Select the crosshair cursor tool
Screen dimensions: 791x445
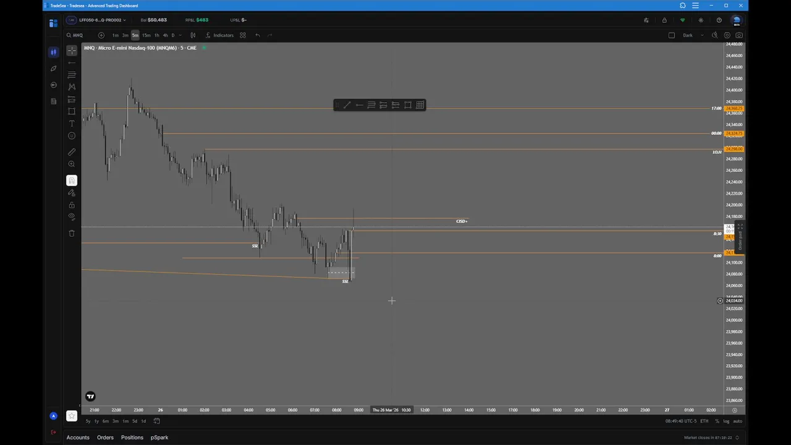pyautogui.click(x=72, y=51)
